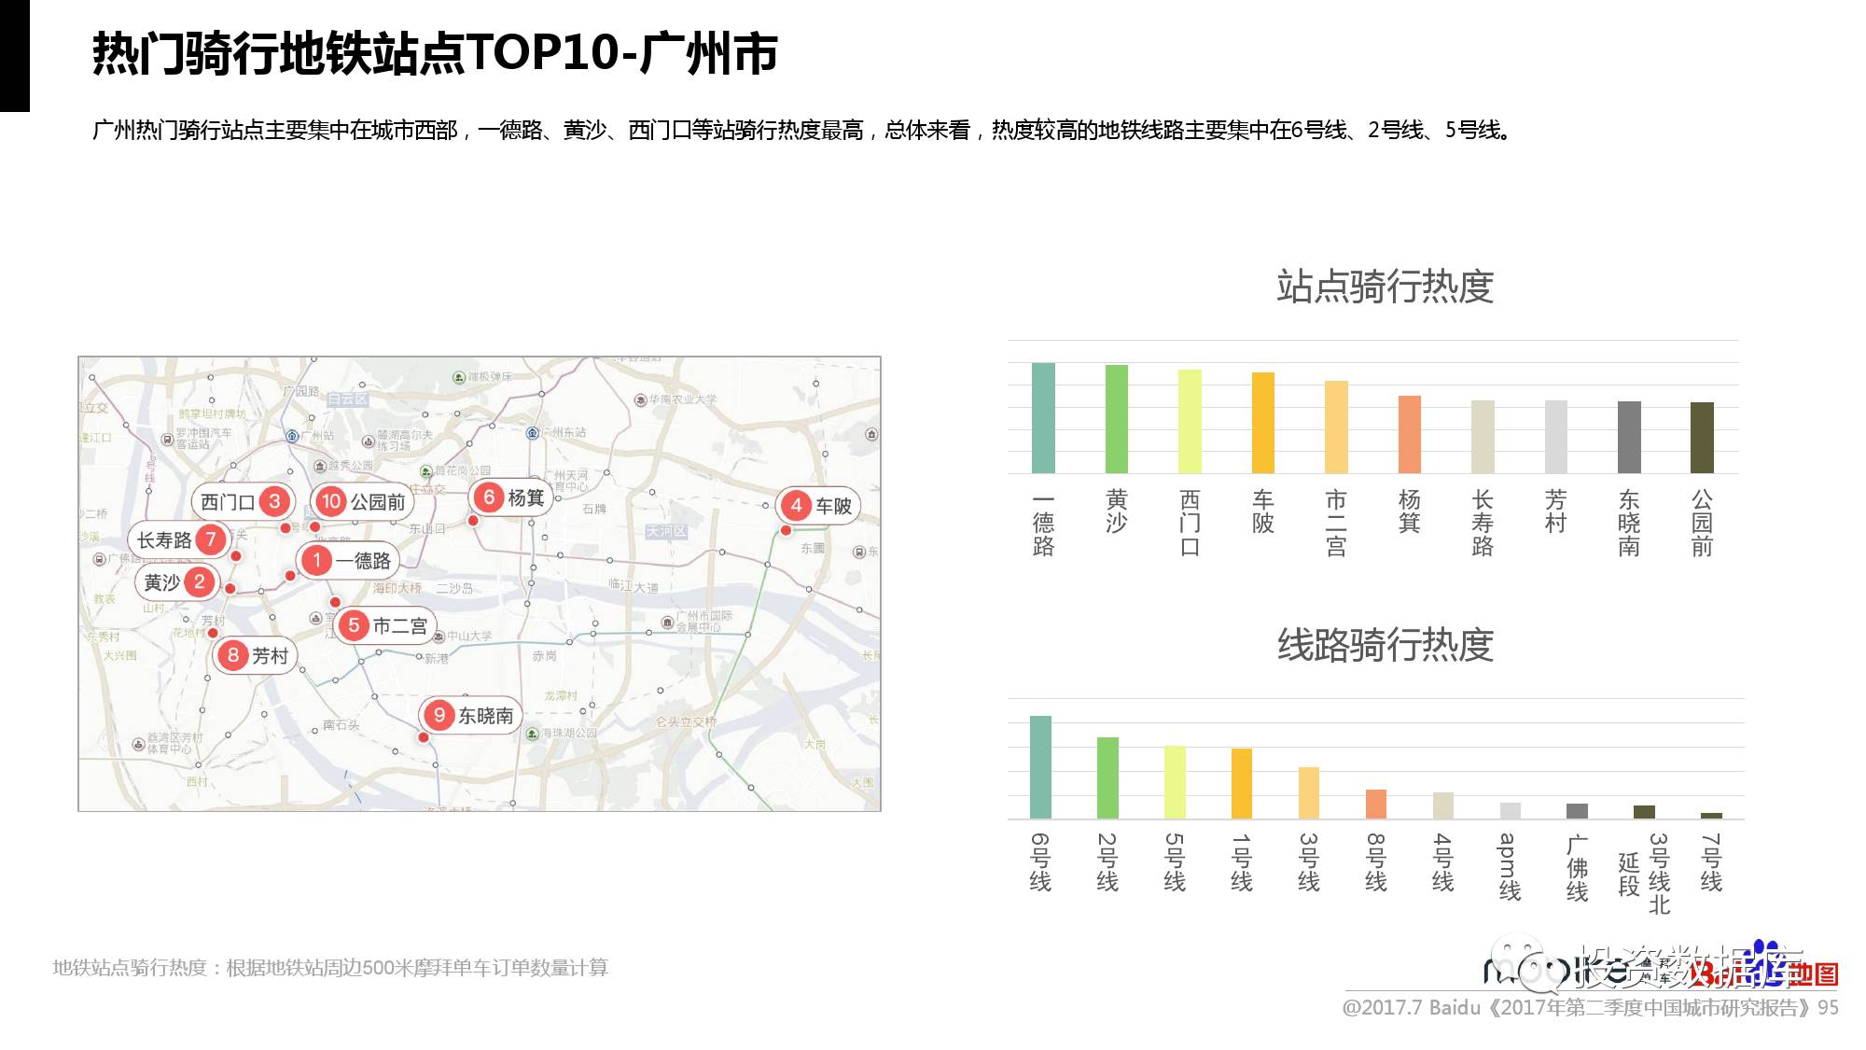Image resolution: width=1866 pixels, height=1050 pixels.
Task: Click the slide title 热门骑行地铁站点TOP10-广州市
Action: [435, 53]
